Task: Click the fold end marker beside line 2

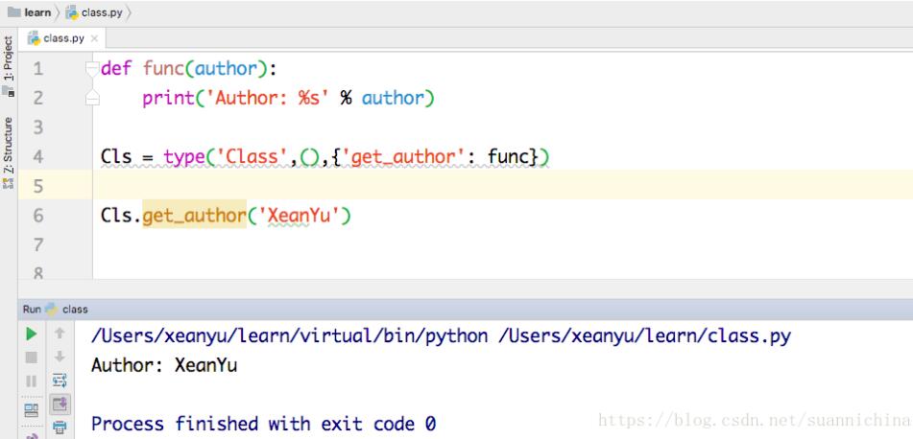Action: pos(92,98)
